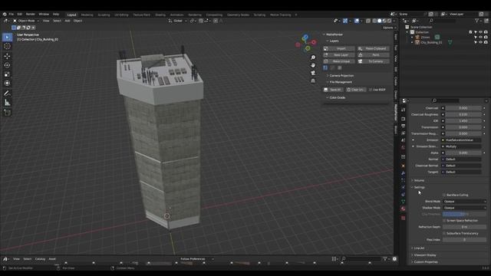Open the Modifiers wrench properties tab
The image size is (491, 276).
coord(404,173)
